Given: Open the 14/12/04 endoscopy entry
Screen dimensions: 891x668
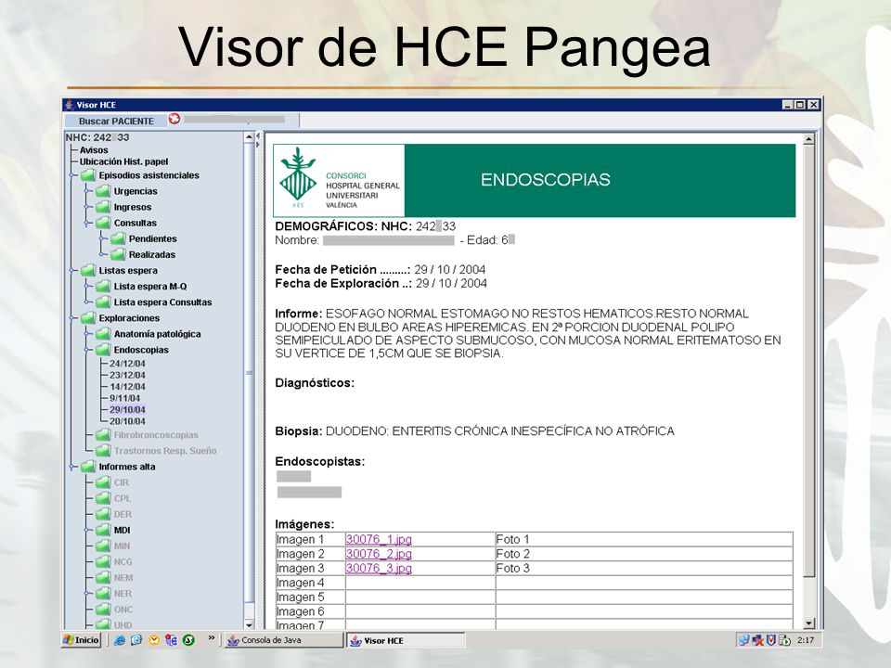Looking at the screenshot, I should 127,386.
